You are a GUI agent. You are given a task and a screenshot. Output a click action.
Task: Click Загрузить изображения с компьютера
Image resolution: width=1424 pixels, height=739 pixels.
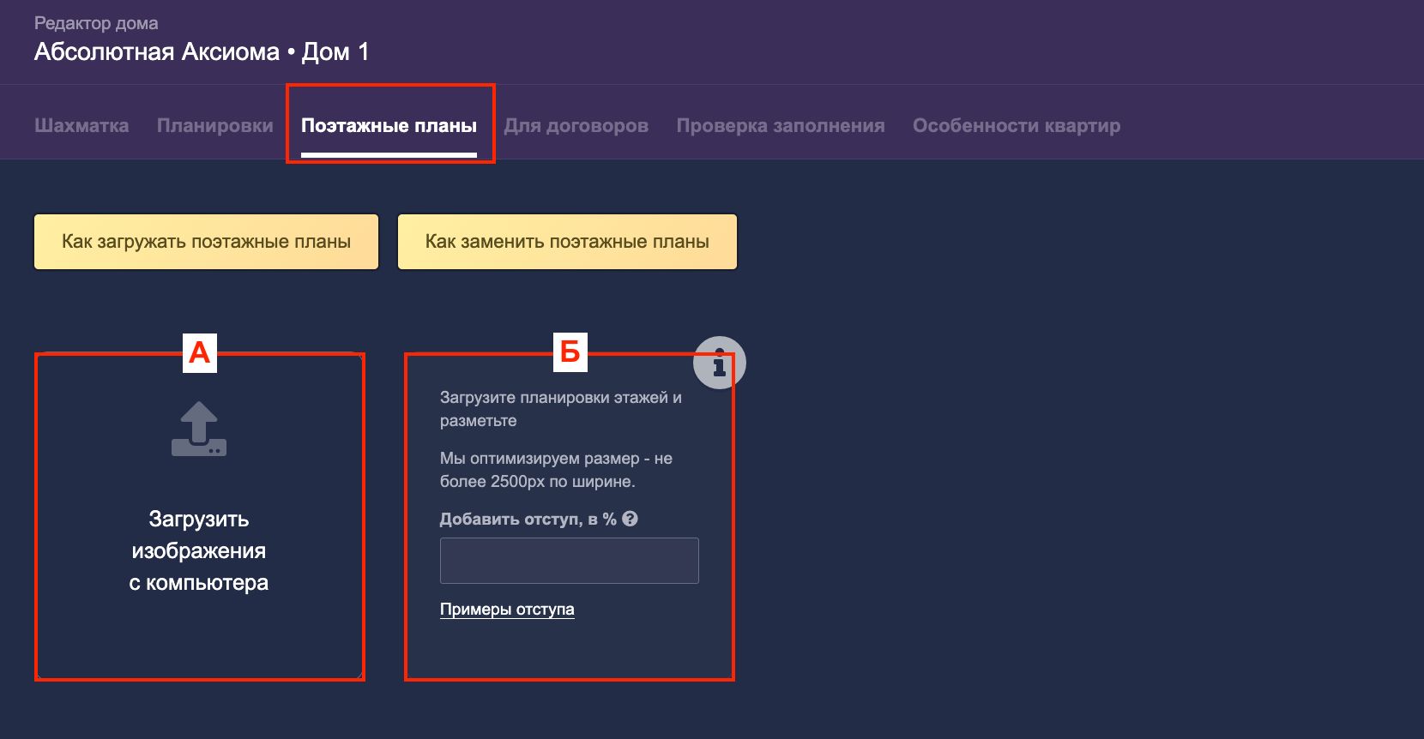199,550
